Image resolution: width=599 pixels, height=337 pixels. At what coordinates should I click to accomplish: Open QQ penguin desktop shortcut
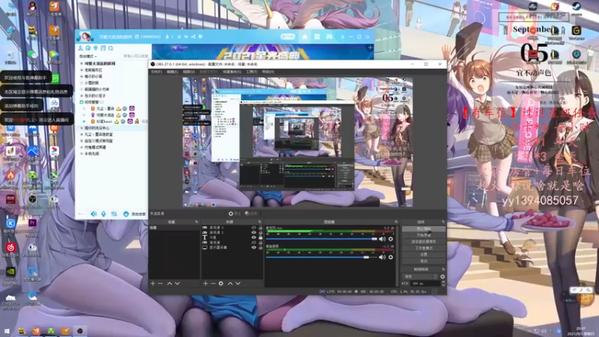32,8
